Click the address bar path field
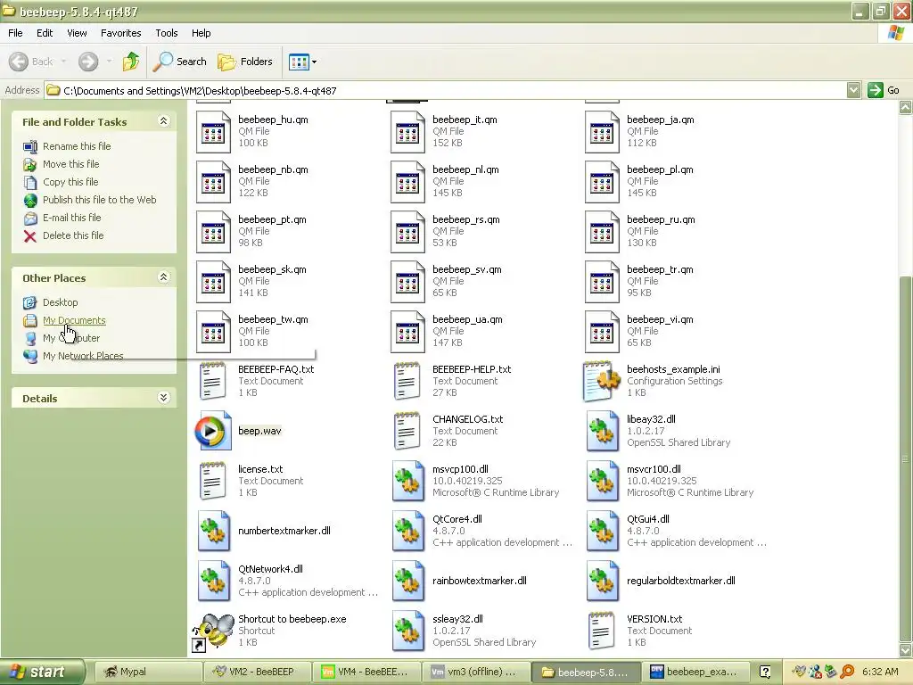The width and height of the screenshot is (913, 685). pyautogui.click(x=446, y=90)
